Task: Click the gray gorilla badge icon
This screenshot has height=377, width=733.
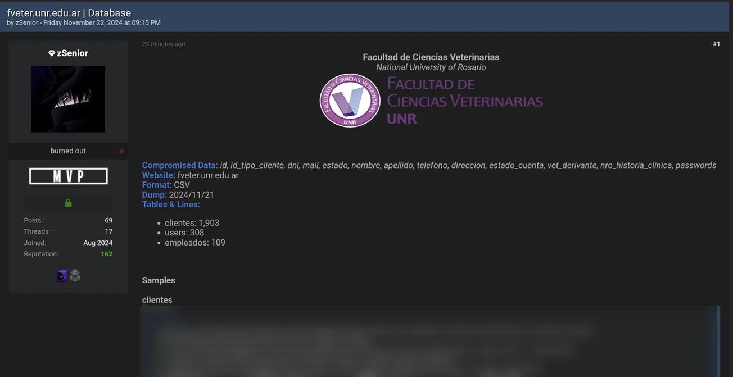Action: point(75,275)
